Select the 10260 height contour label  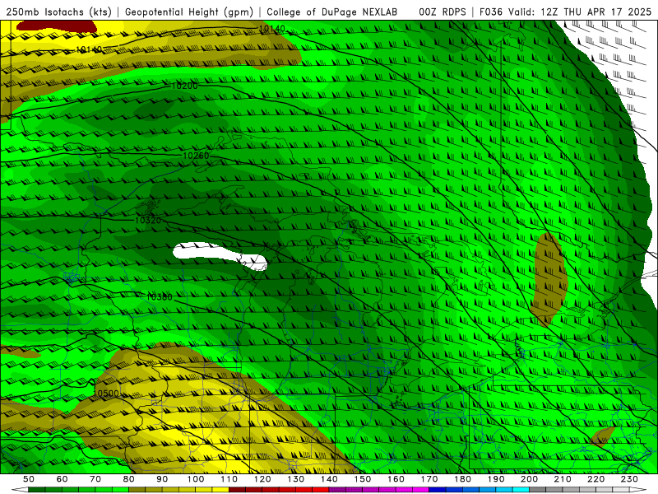pyautogui.click(x=196, y=156)
